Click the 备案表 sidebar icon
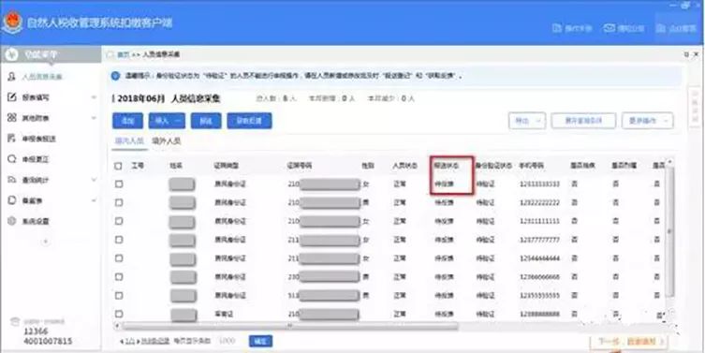 coord(12,200)
